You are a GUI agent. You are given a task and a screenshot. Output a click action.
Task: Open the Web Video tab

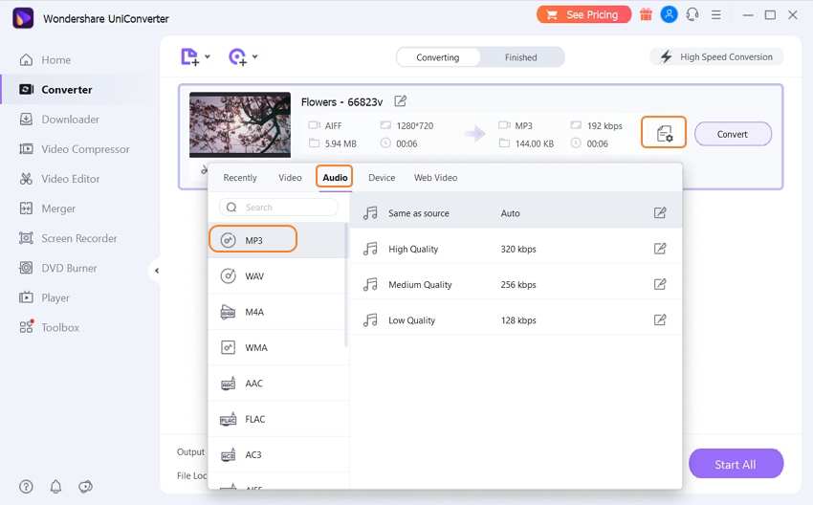435,177
